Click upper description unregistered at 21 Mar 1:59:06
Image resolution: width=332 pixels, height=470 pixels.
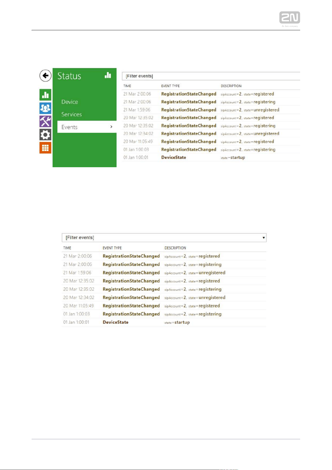click(250, 110)
